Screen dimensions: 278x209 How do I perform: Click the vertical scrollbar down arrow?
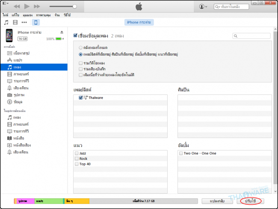click(275, 191)
